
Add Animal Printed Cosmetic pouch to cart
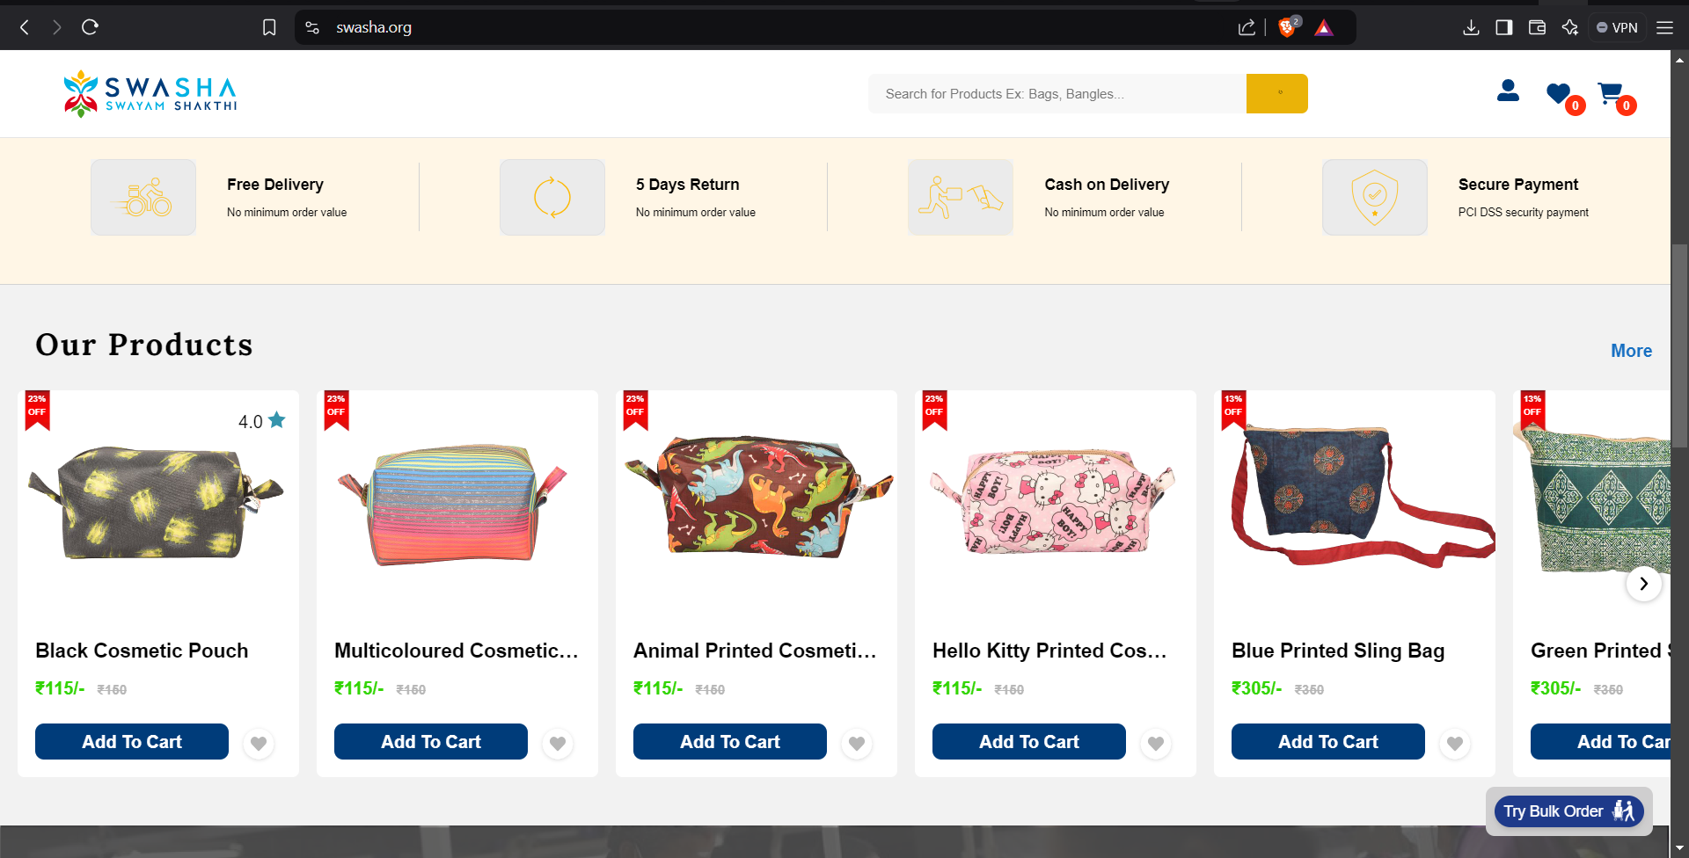pyautogui.click(x=730, y=741)
